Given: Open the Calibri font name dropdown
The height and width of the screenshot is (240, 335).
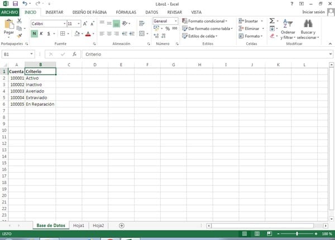Looking at the screenshot, I should tap(47, 24).
